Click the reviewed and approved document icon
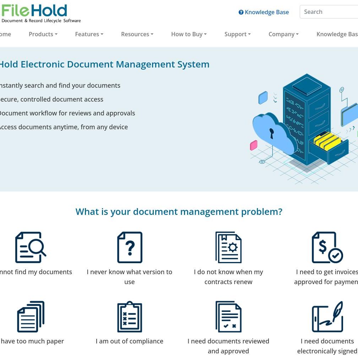Viewport: 358px width, 358px height. pyautogui.click(x=228, y=316)
